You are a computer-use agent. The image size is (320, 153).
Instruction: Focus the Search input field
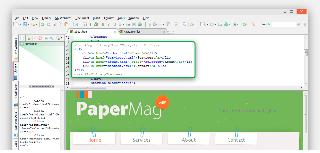pos(284,24)
